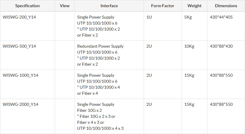This screenshot has width=245, height=134.
Task: Click the Fiber x 4 x 3 or line
Action: tap(91, 122)
